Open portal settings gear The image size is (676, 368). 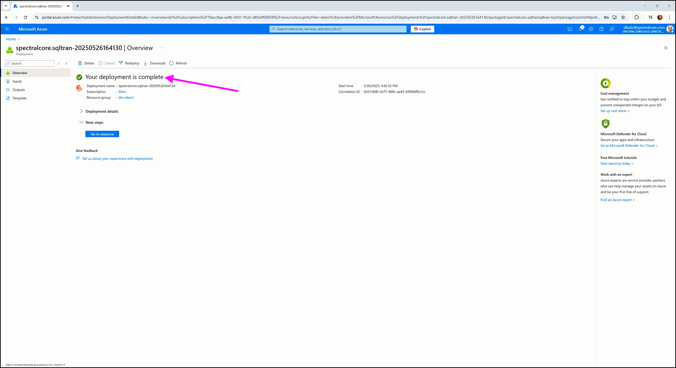pyautogui.click(x=591, y=29)
